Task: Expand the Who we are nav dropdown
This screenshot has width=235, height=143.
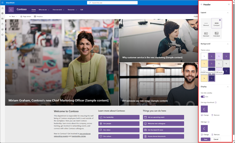Action: pyautogui.click(x=44, y=10)
